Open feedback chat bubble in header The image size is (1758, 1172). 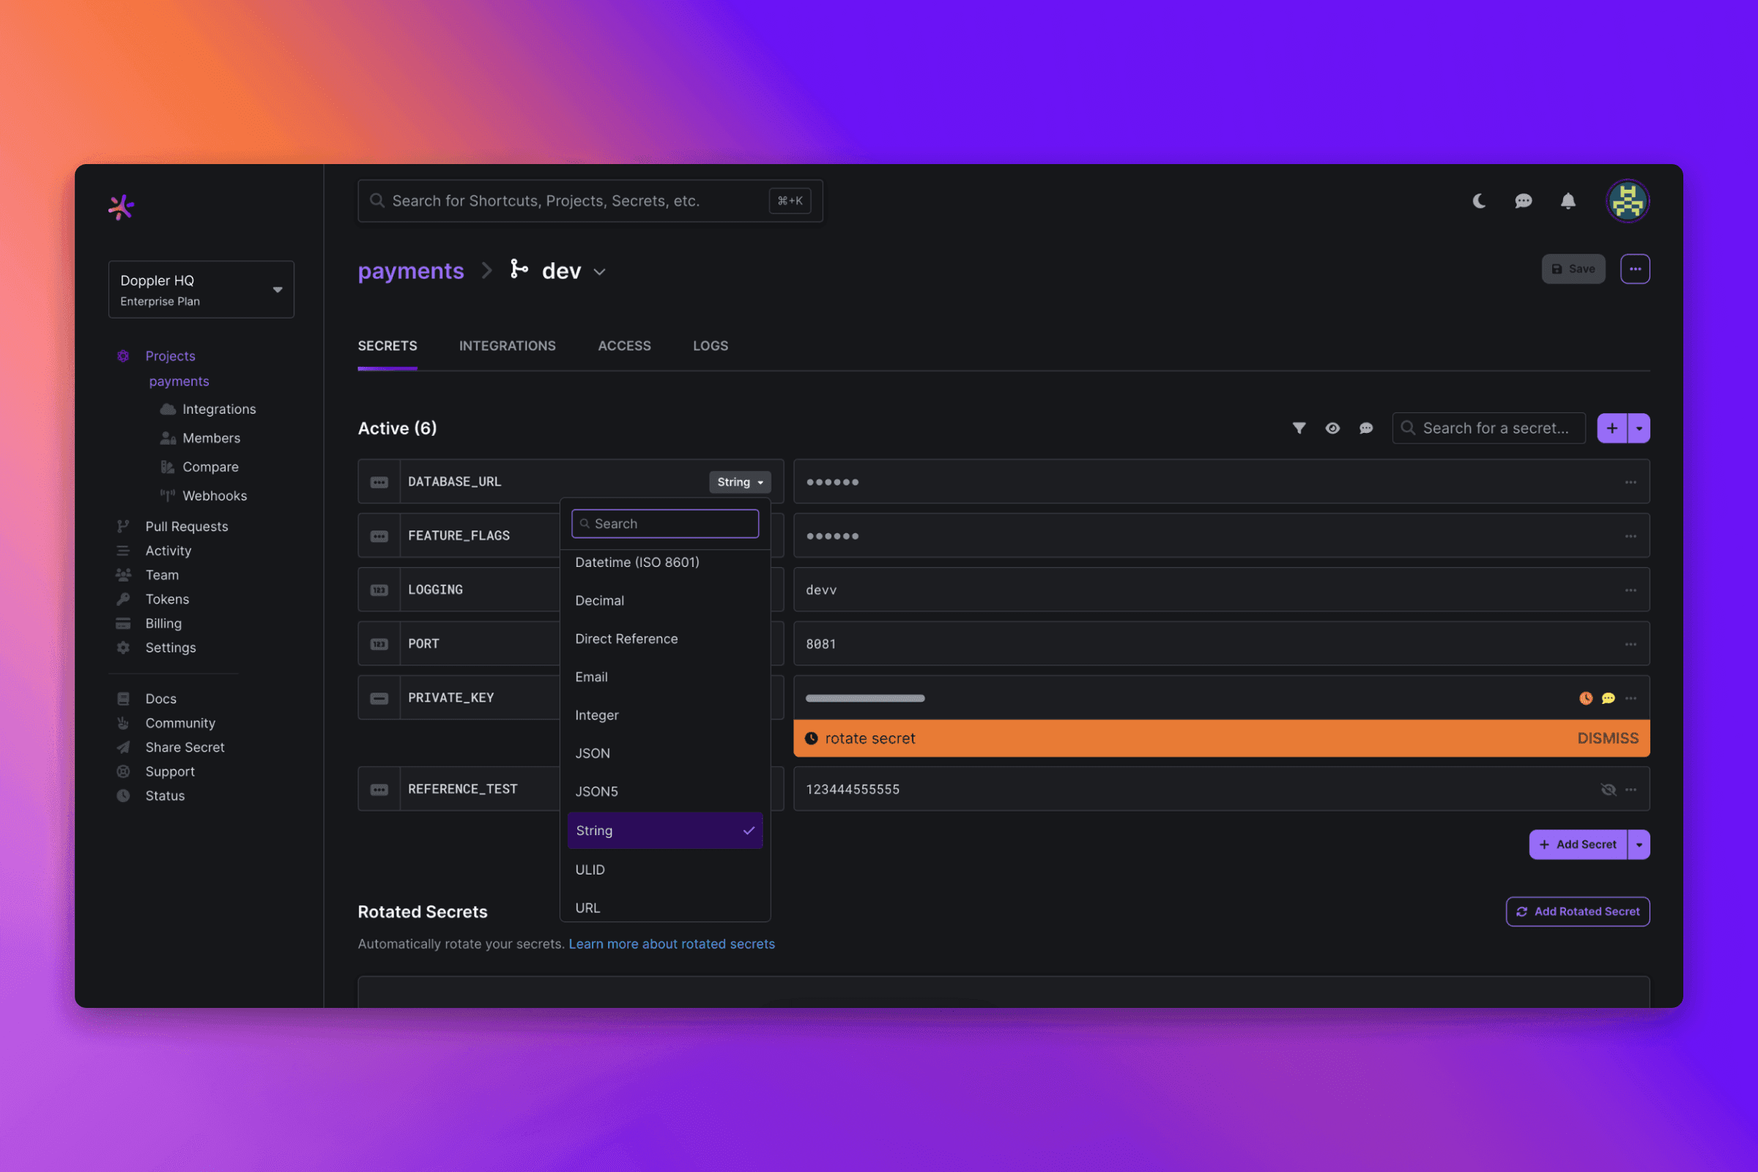(x=1523, y=201)
